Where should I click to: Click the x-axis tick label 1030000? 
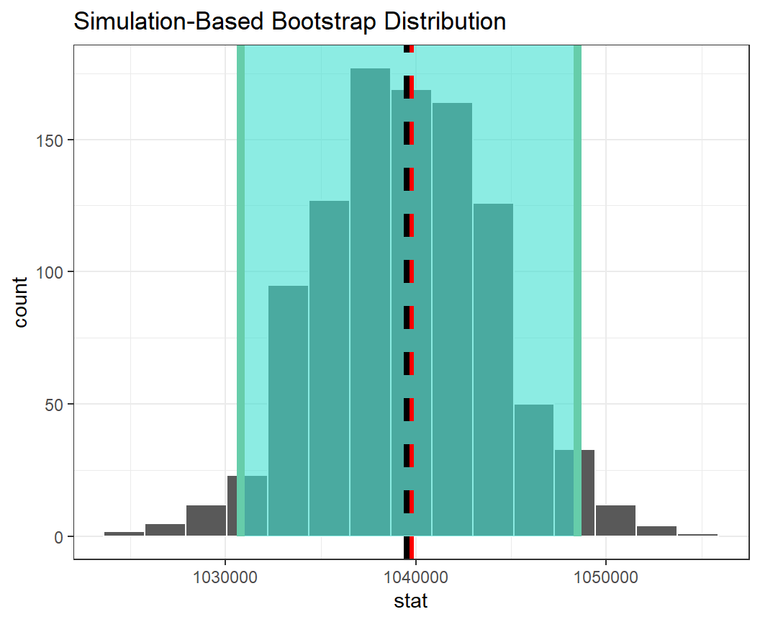(x=225, y=577)
